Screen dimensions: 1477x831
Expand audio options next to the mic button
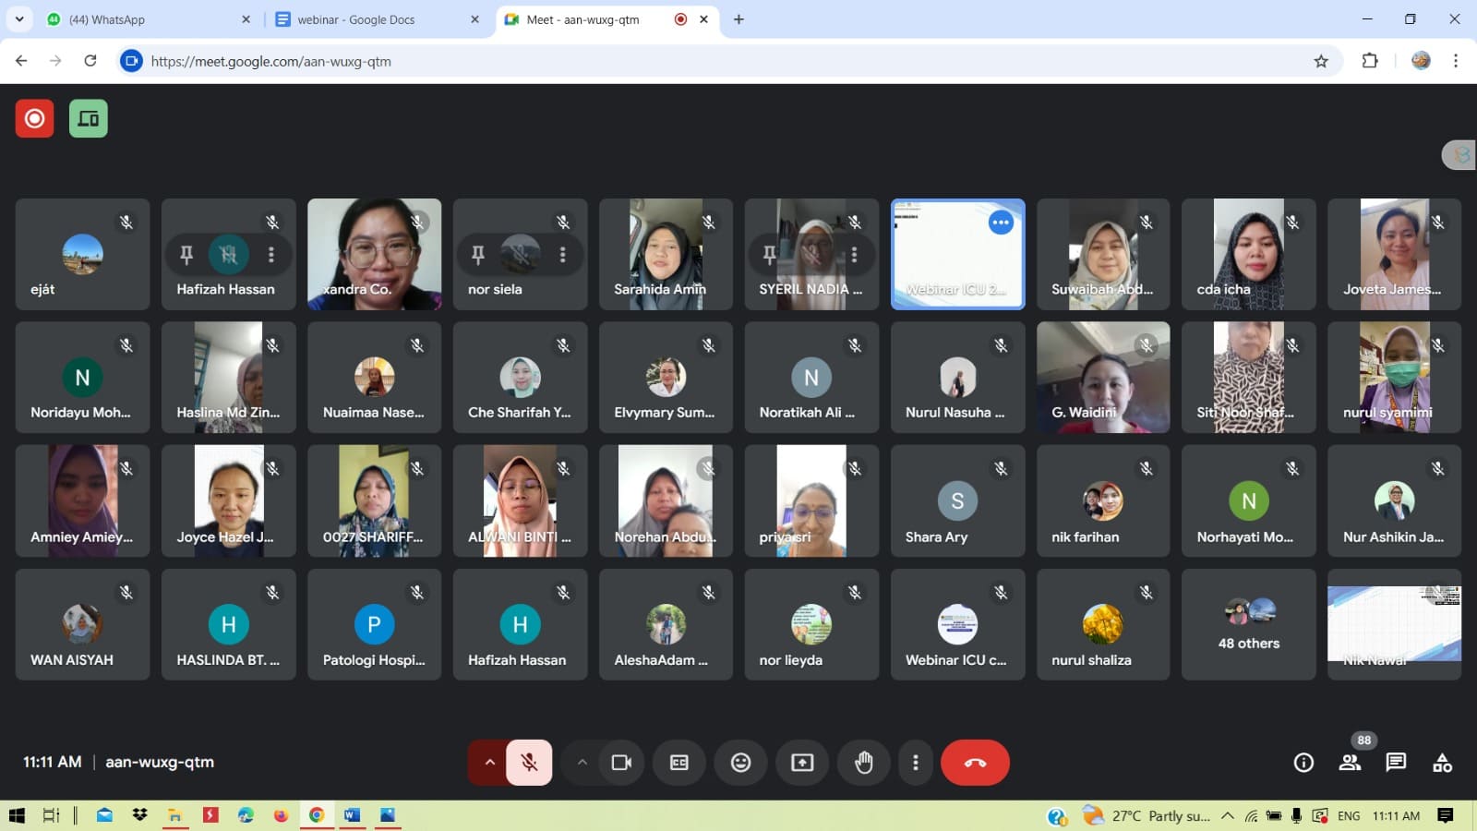(x=488, y=763)
